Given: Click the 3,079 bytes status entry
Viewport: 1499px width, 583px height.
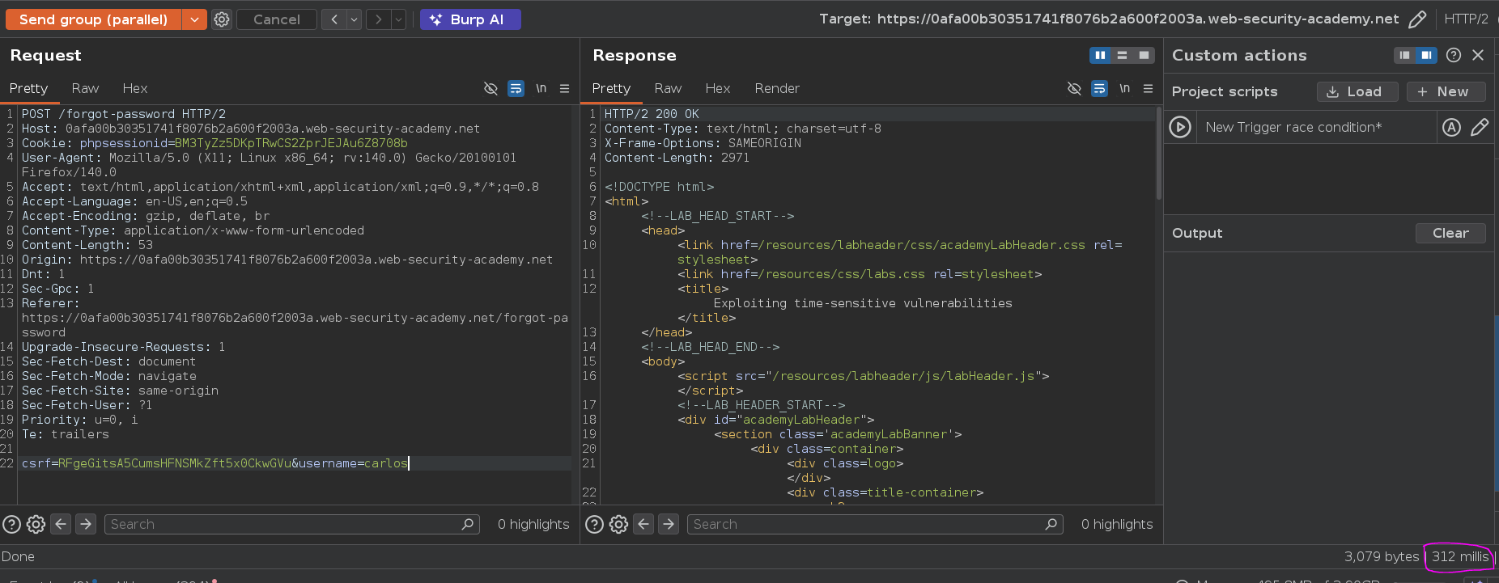Looking at the screenshot, I should click(1382, 556).
